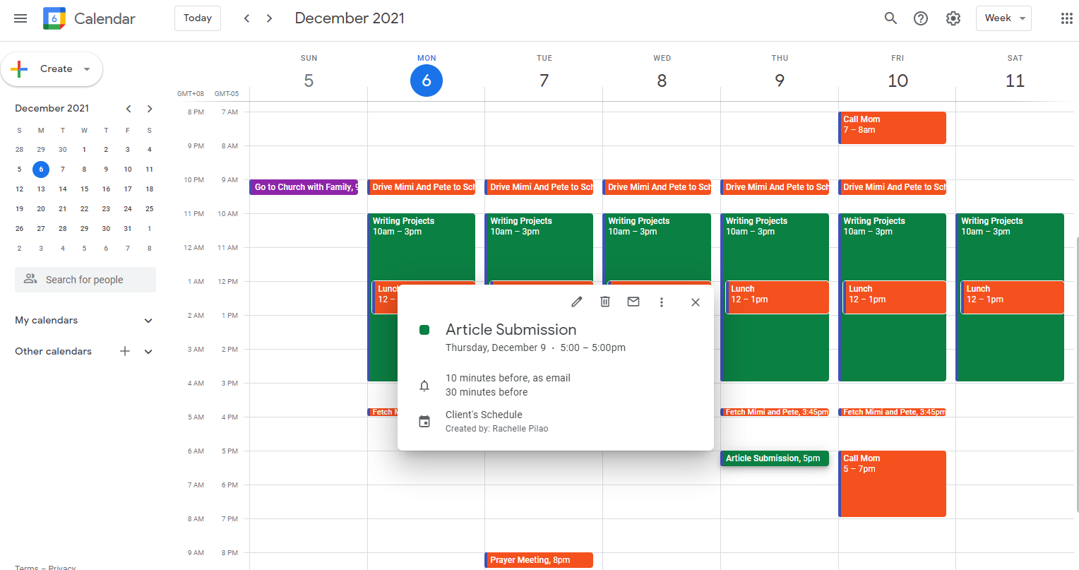Screen dimensions: 1079x570
Task: Select December 9 in mini calendar
Action: pos(106,170)
